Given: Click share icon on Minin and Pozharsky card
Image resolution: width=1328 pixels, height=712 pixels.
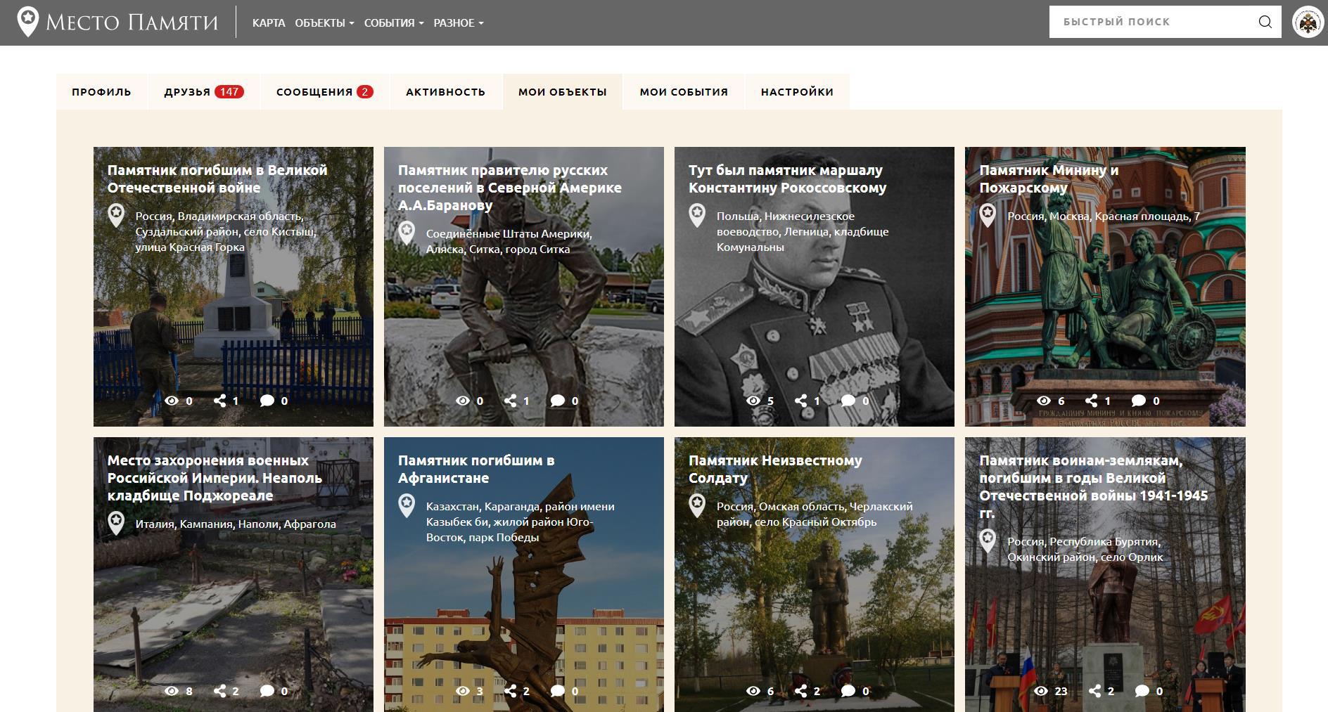Looking at the screenshot, I should (1091, 401).
